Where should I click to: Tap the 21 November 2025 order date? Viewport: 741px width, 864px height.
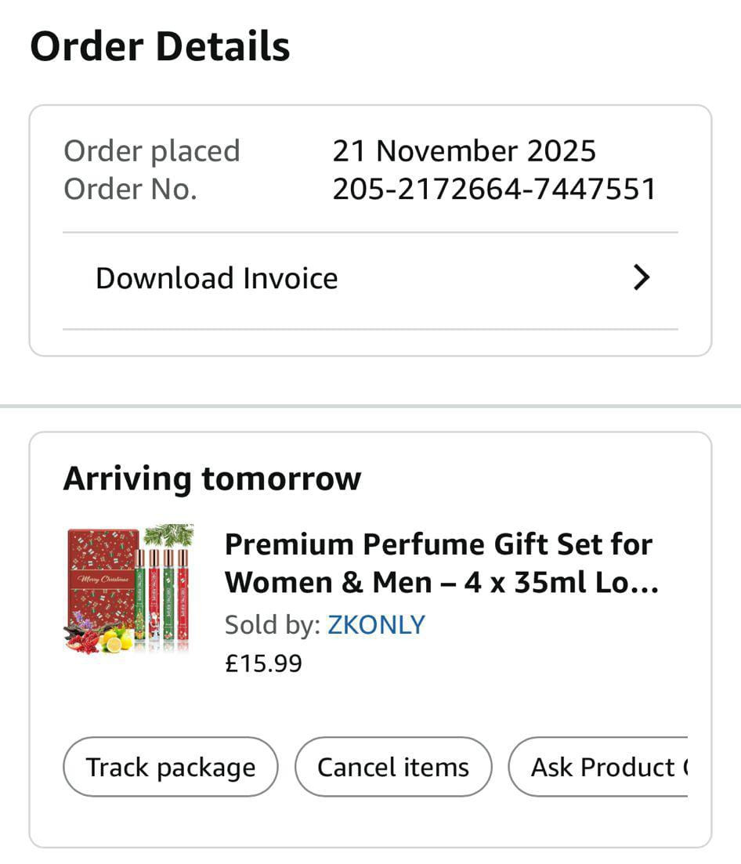click(464, 150)
